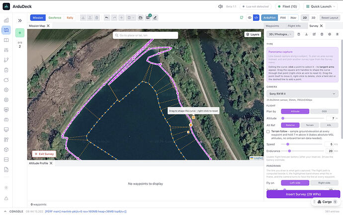Expand the Quick Launch dropdown
The height and width of the screenshot is (215, 343).
pyautogui.click(x=321, y=6)
